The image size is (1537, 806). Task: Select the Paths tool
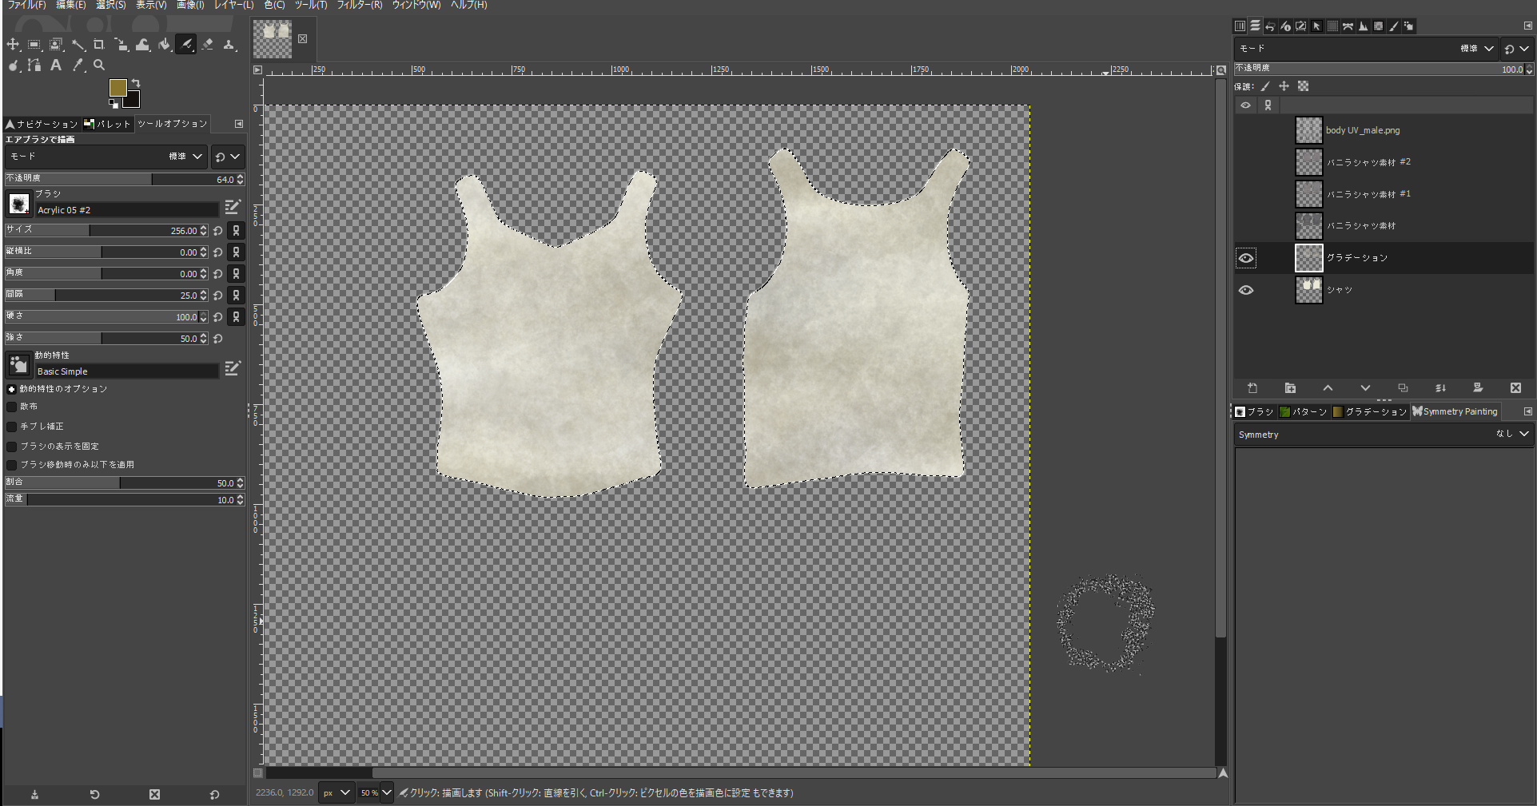pos(34,66)
